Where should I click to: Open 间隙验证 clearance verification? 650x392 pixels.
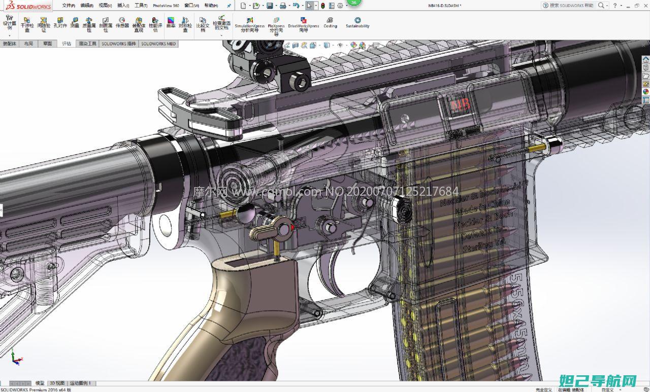click(44, 24)
